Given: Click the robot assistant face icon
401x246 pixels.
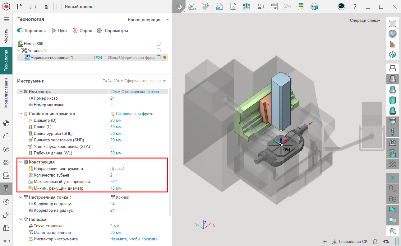Looking at the screenshot, I should click(x=341, y=7).
